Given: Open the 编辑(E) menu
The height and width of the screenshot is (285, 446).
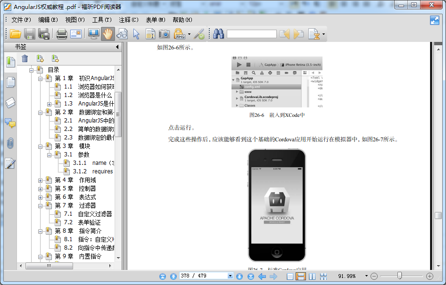Looking at the screenshot, I should [48, 20].
